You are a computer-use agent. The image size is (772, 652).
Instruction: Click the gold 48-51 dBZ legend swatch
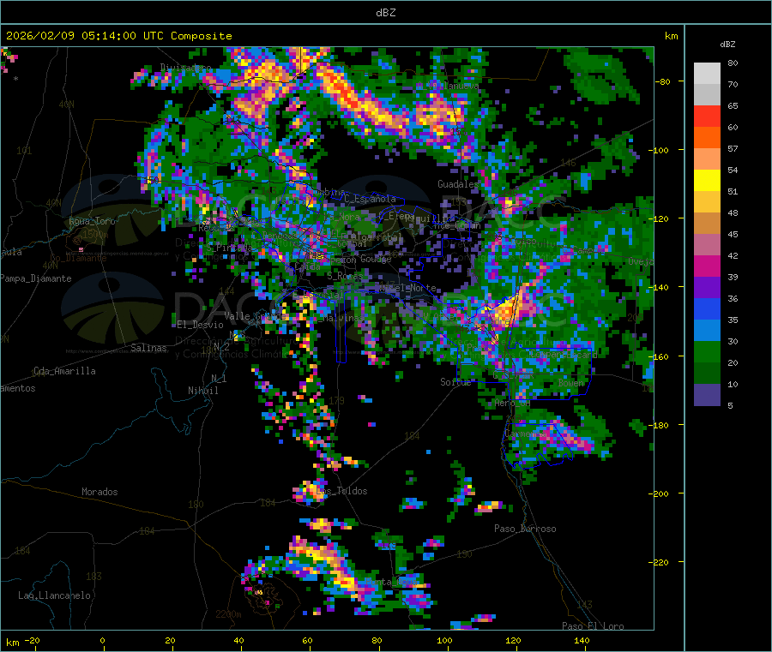click(x=707, y=201)
